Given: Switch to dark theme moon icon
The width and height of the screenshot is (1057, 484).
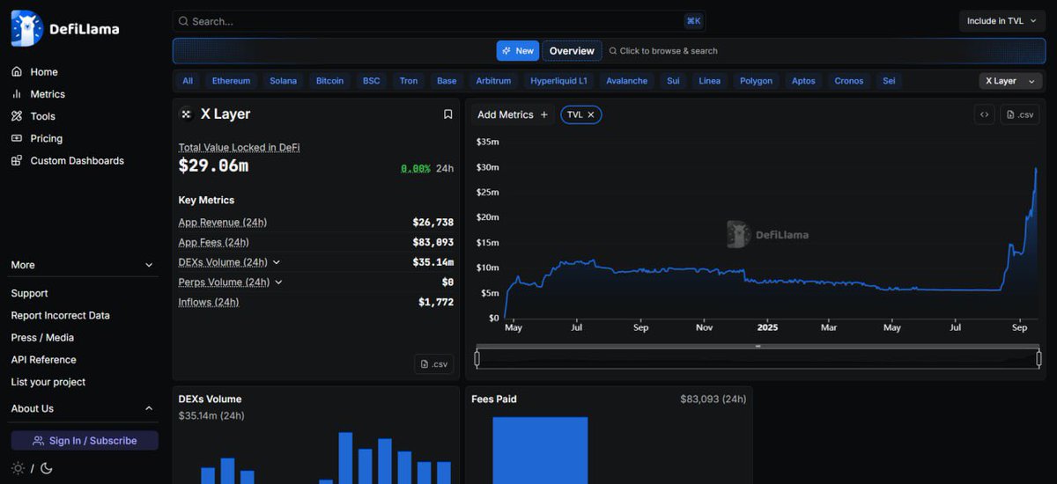Looking at the screenshot, I should pyautogui.click(x=47, y=468).
